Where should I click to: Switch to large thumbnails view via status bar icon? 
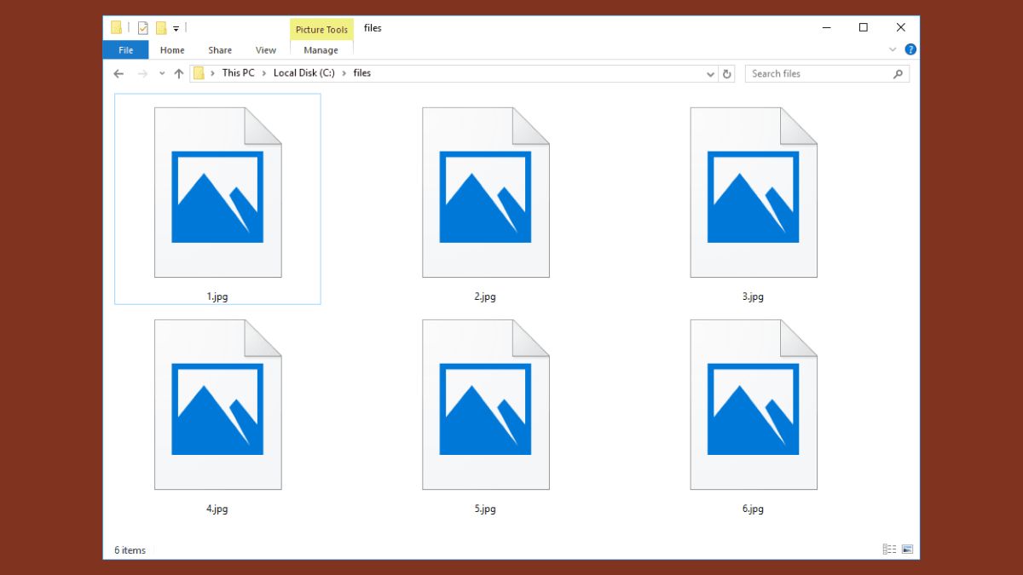(x=908, y=549)
